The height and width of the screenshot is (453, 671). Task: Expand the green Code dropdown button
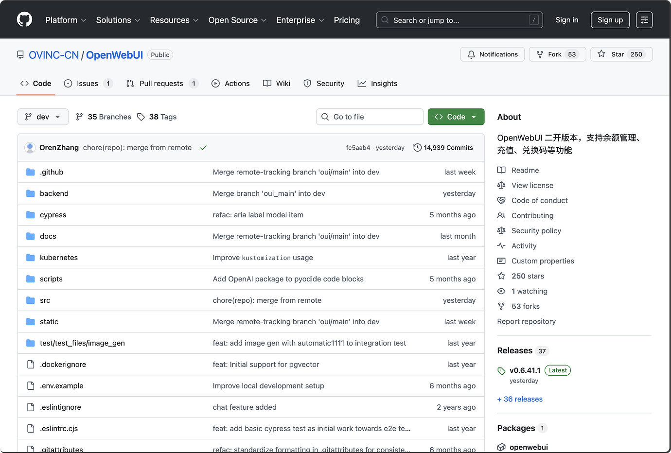point(456,117)
